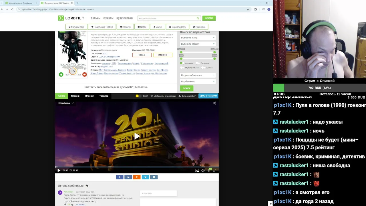The image size is (366, 206).
Task: Open the ФИЛЬМЫ menu
Action: tap(96, 18)
